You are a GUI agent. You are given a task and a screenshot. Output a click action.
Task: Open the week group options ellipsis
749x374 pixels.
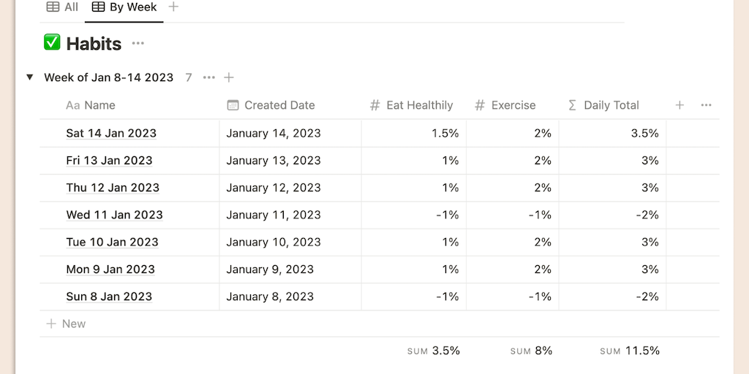pyautogui.click(x=209, y=77)
